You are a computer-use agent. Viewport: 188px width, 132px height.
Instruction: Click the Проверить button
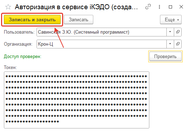(x=165, y=56)
